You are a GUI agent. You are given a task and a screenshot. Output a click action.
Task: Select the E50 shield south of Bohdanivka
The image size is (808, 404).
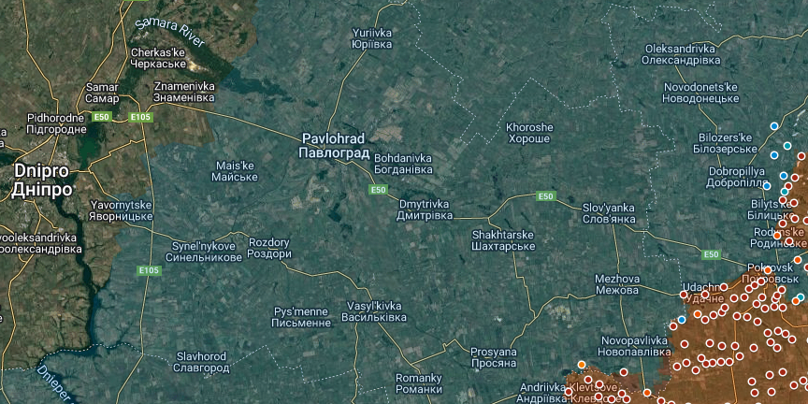coord(378,190)
